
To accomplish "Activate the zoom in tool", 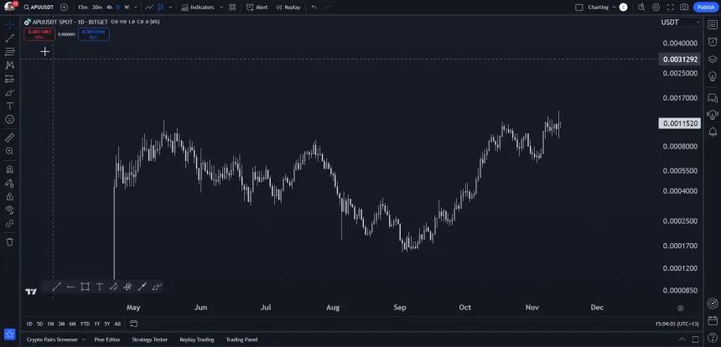I will coord(10,151).
